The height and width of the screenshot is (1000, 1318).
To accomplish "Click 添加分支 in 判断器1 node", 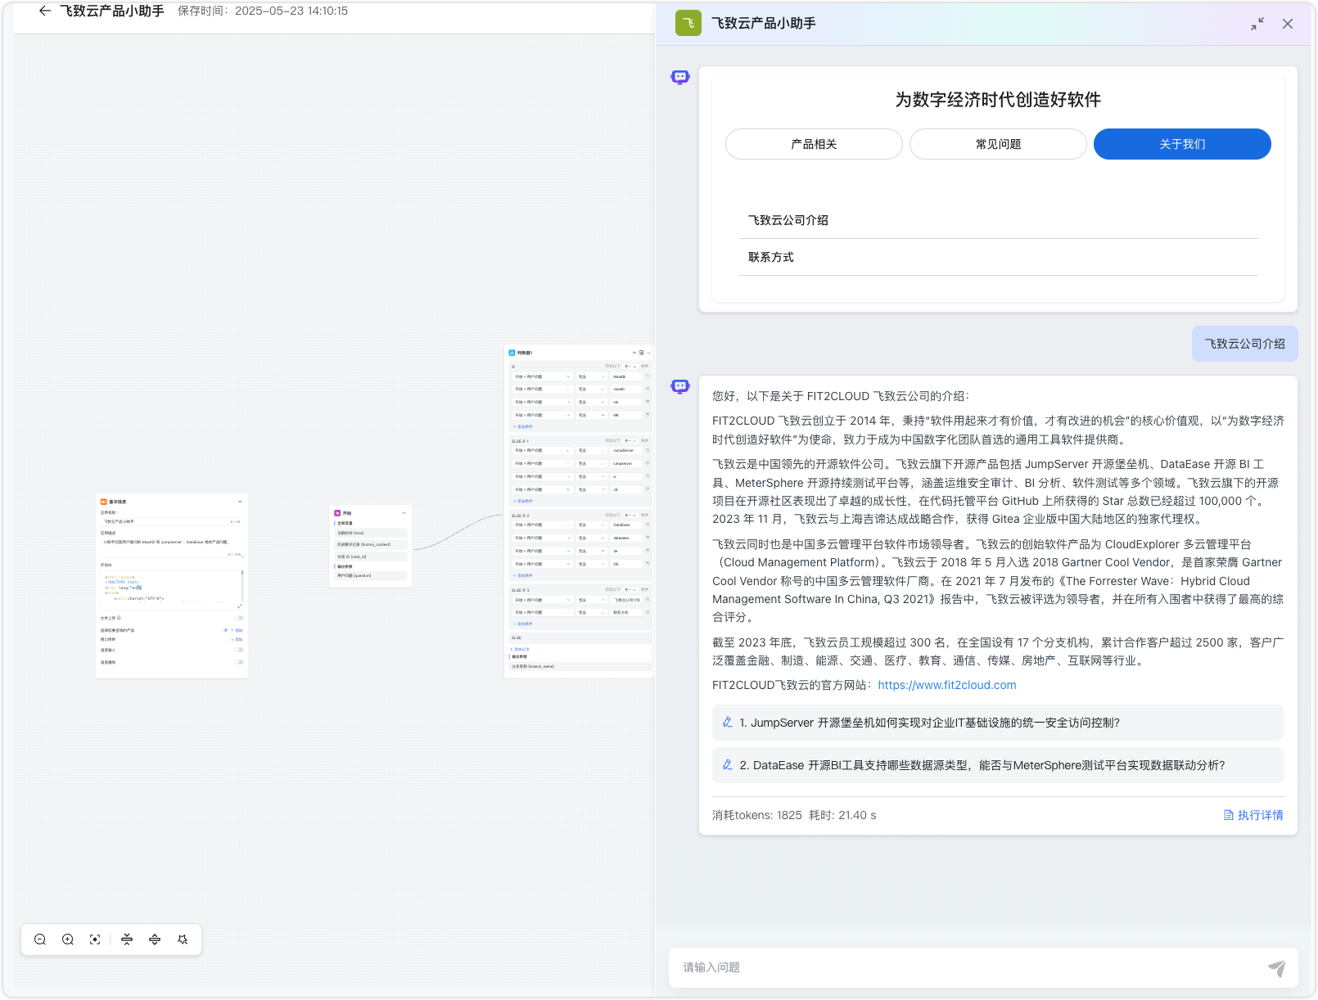I will click(520, 649).
